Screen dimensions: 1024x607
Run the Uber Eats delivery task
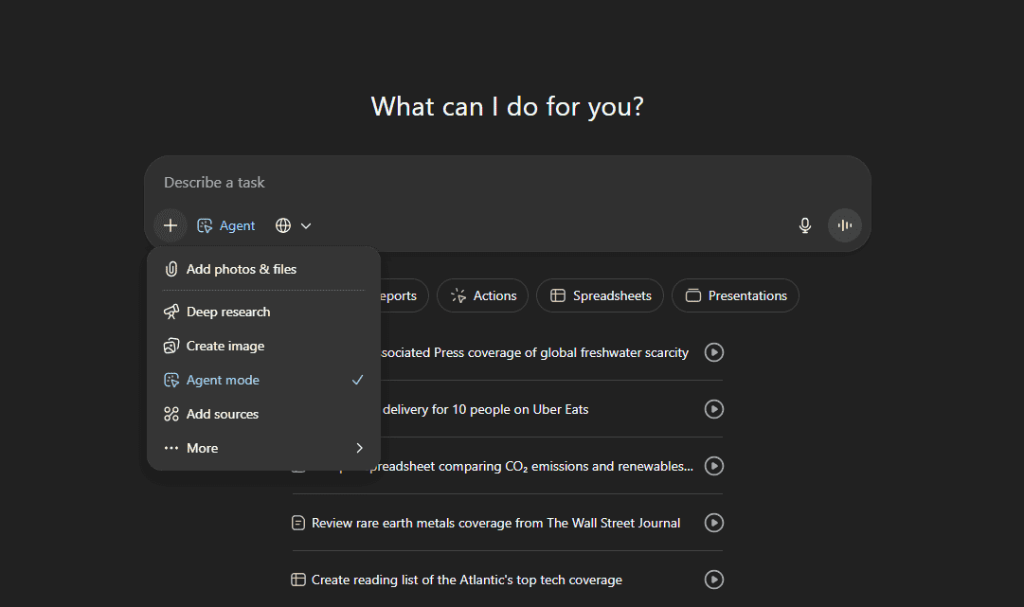(x=714, y=409)
